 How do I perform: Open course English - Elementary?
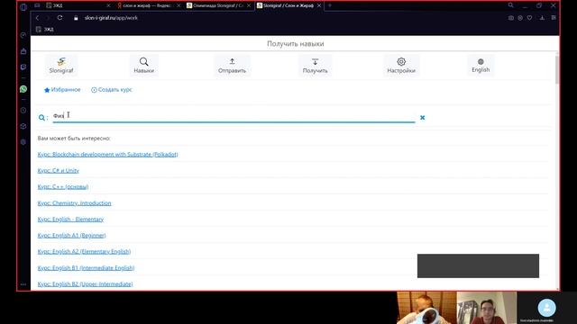[70, 220]
